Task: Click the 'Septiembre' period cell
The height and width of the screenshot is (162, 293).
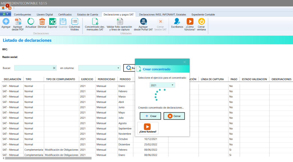Action: pos(125,129)
